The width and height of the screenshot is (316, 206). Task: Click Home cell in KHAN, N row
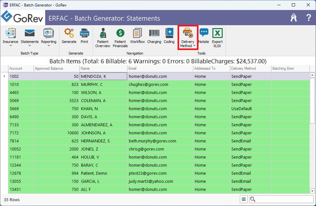pyautogui.click(x=211, y=108)
